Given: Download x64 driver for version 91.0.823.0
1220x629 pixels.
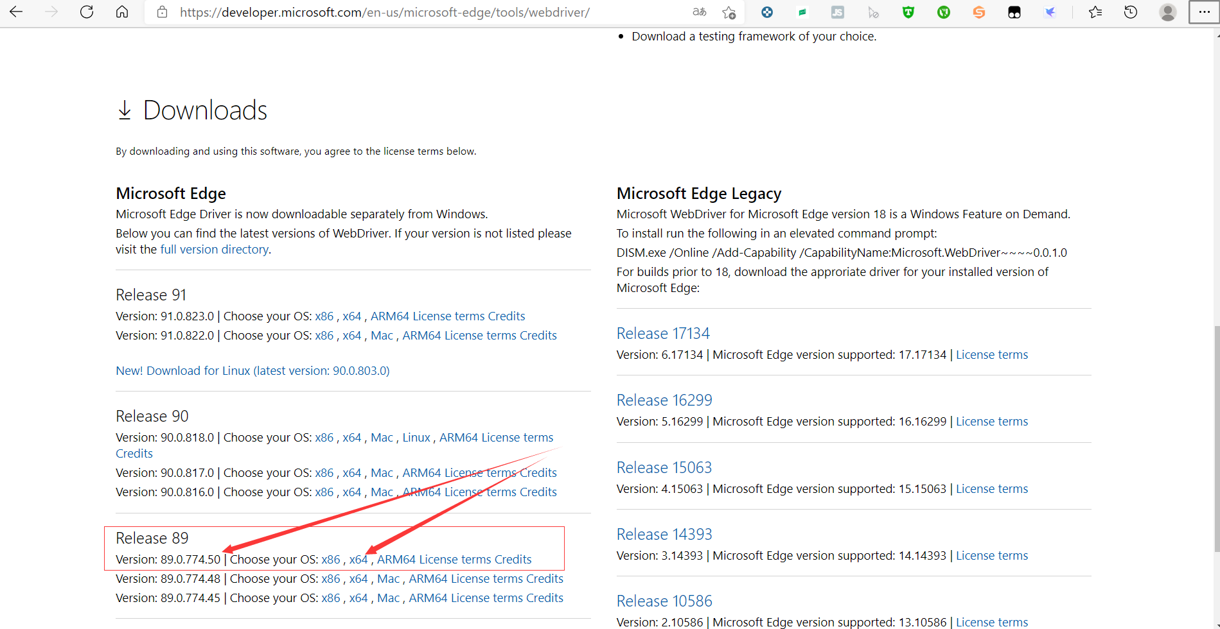Looking at the screenshot, I should coord(352,316).
